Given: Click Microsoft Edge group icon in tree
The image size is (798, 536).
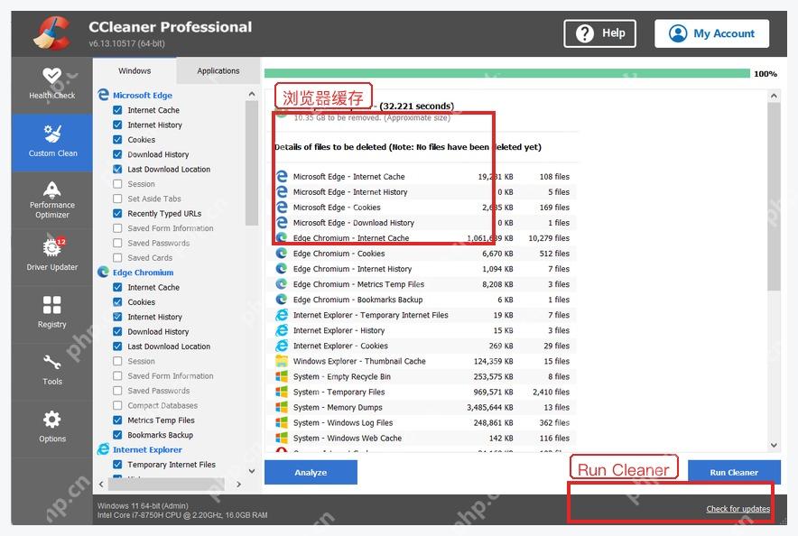Looking at the screenshot, I should point(103,95).
